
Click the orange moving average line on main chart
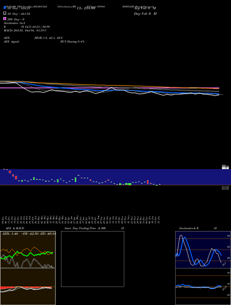109,85
